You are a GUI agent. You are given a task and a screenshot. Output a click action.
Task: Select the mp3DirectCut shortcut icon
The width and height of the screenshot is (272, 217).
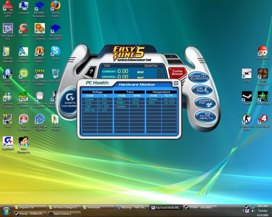(x=24, y=100)
